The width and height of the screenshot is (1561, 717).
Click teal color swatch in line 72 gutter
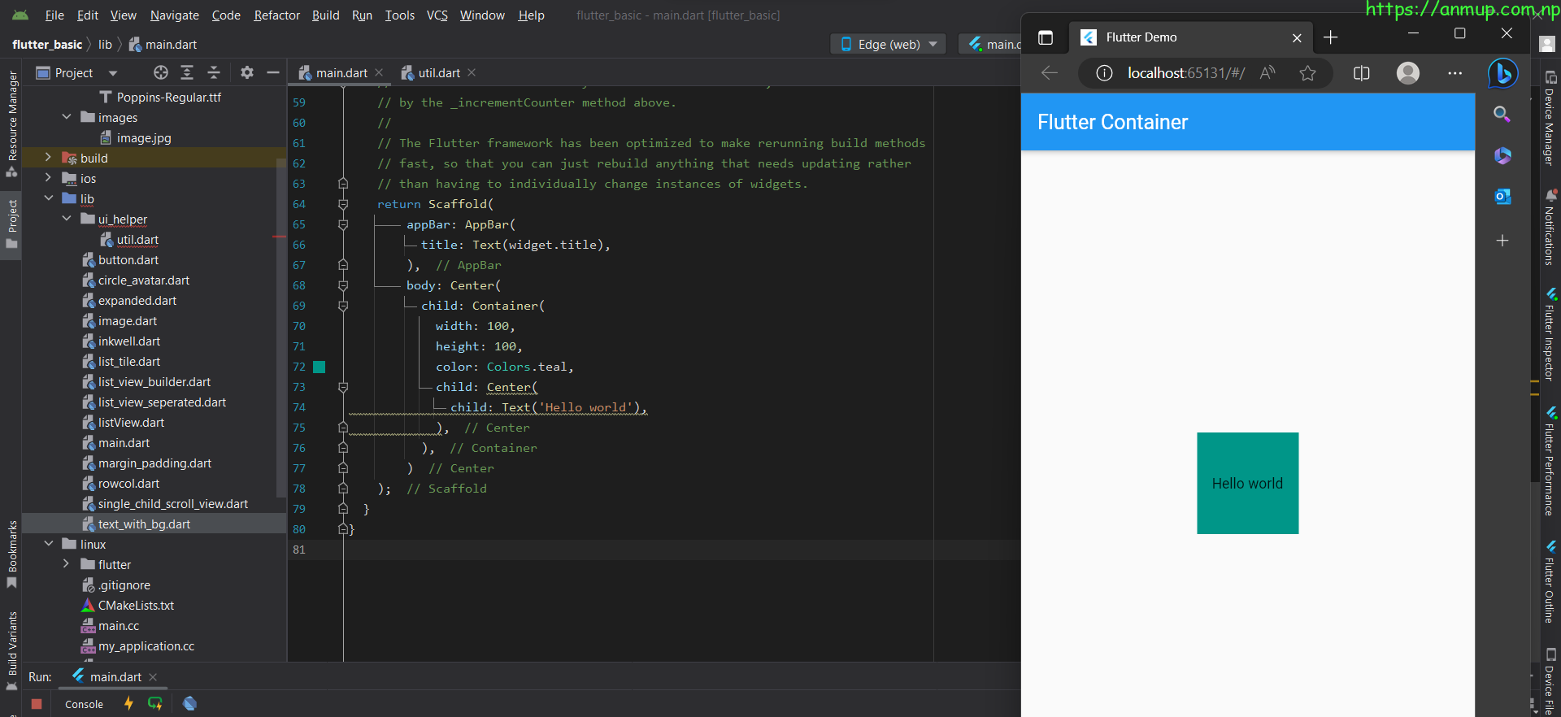tap(320, 367)
